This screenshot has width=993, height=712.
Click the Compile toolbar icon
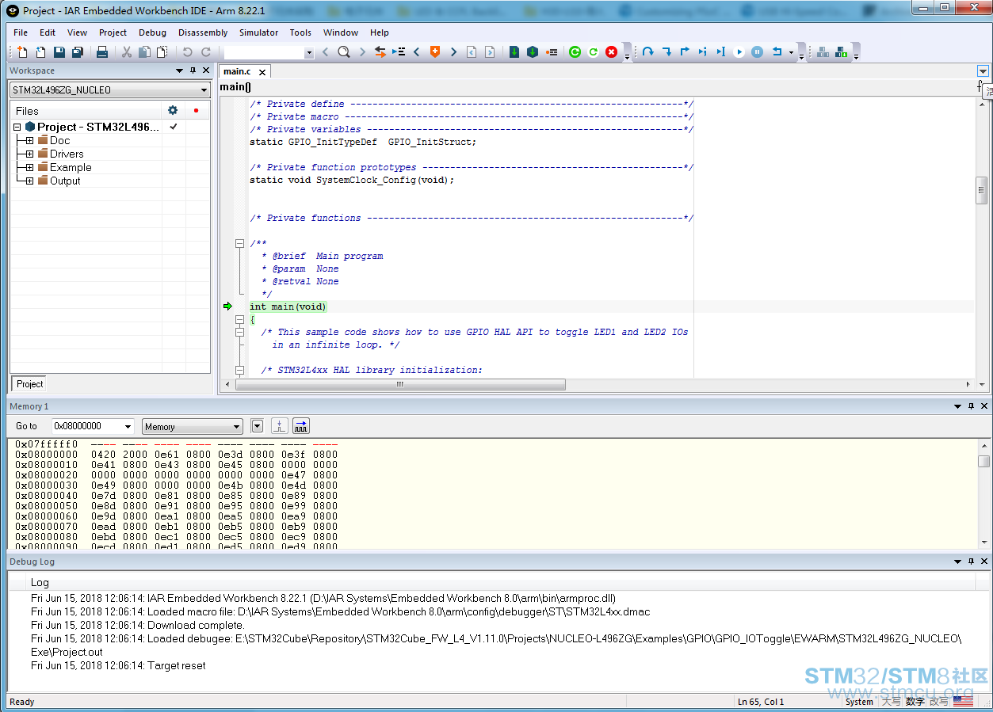(x=514, y=51)
